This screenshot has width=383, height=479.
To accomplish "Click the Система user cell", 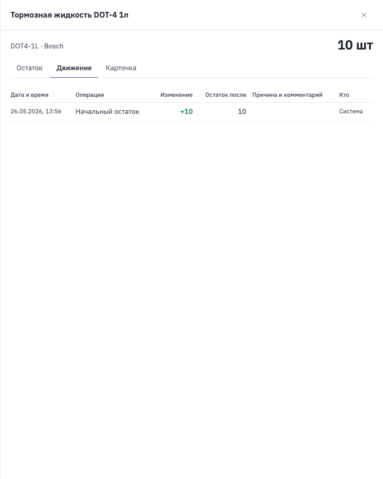I will [x=351, y=112].
